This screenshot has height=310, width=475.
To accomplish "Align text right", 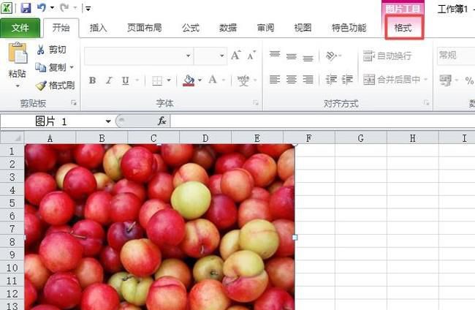I will point(308,80).
